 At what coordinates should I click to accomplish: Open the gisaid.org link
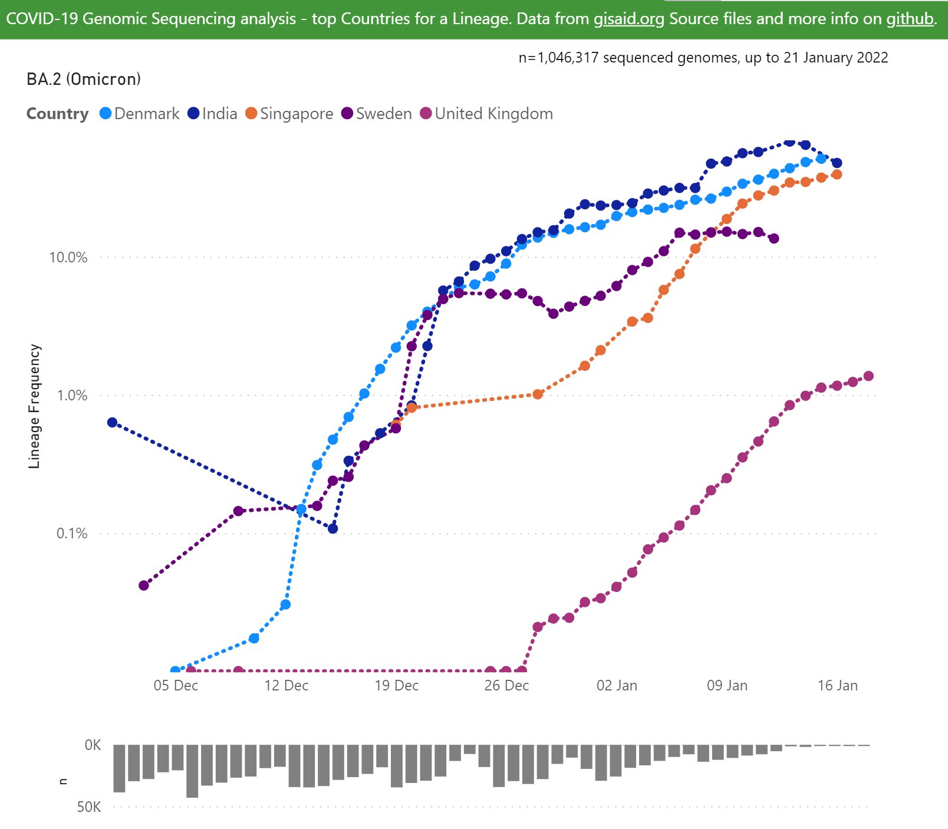[628, 19]
